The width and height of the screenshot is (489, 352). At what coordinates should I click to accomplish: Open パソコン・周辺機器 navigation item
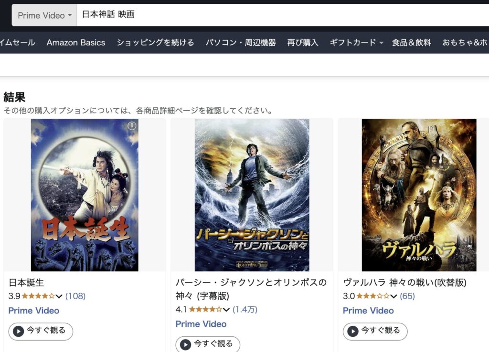pyautogui.click(x=241, y=42)
